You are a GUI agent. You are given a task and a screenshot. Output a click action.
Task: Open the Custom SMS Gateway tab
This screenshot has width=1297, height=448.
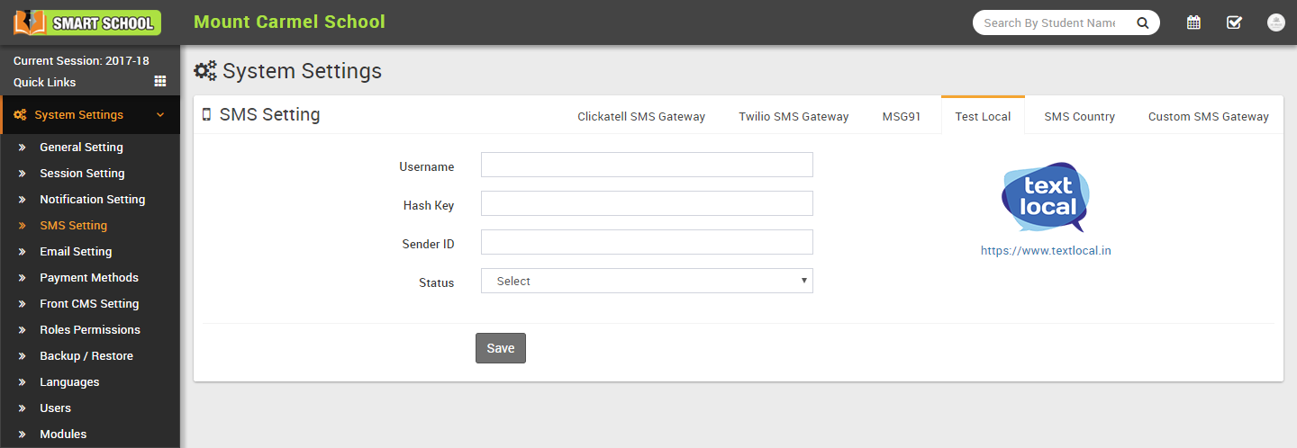tap(1208, 116)
